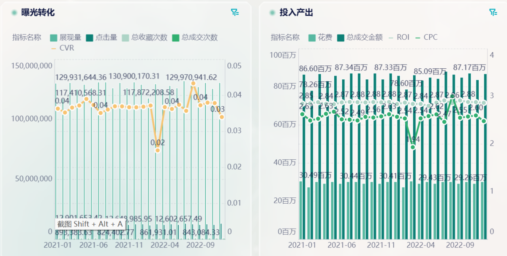Select the data point labeled 1.94
Screen dimensions: 507x256
pos(413,147)
